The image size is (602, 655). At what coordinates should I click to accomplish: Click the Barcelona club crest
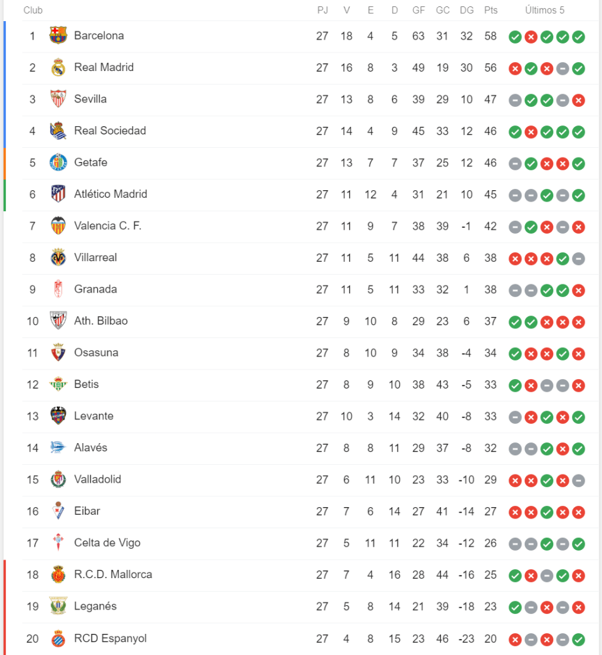click(58, 36)
